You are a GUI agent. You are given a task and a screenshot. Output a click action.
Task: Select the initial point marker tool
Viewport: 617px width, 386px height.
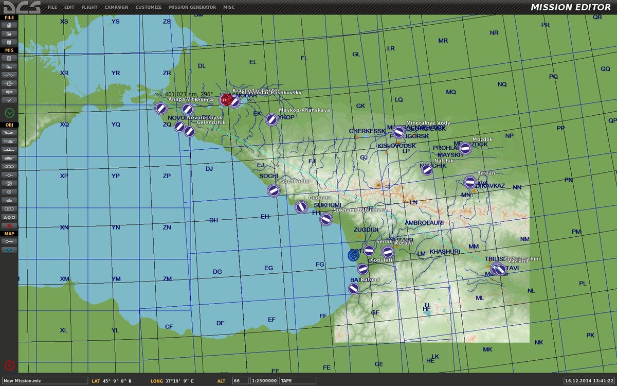[9, 174]
